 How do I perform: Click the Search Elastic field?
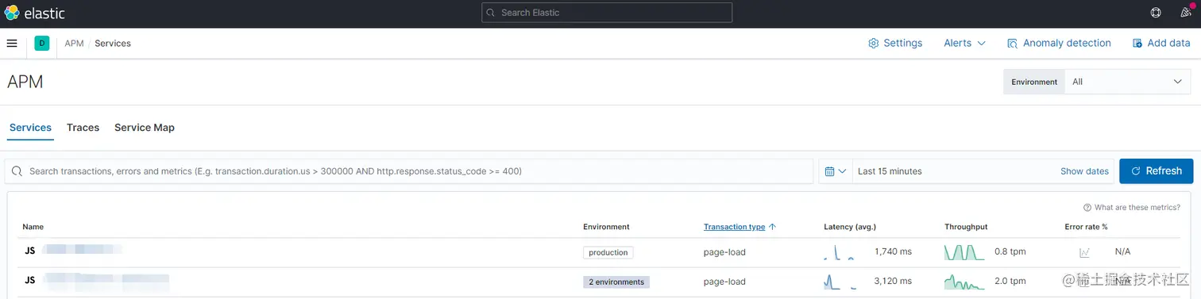(607, 13)
